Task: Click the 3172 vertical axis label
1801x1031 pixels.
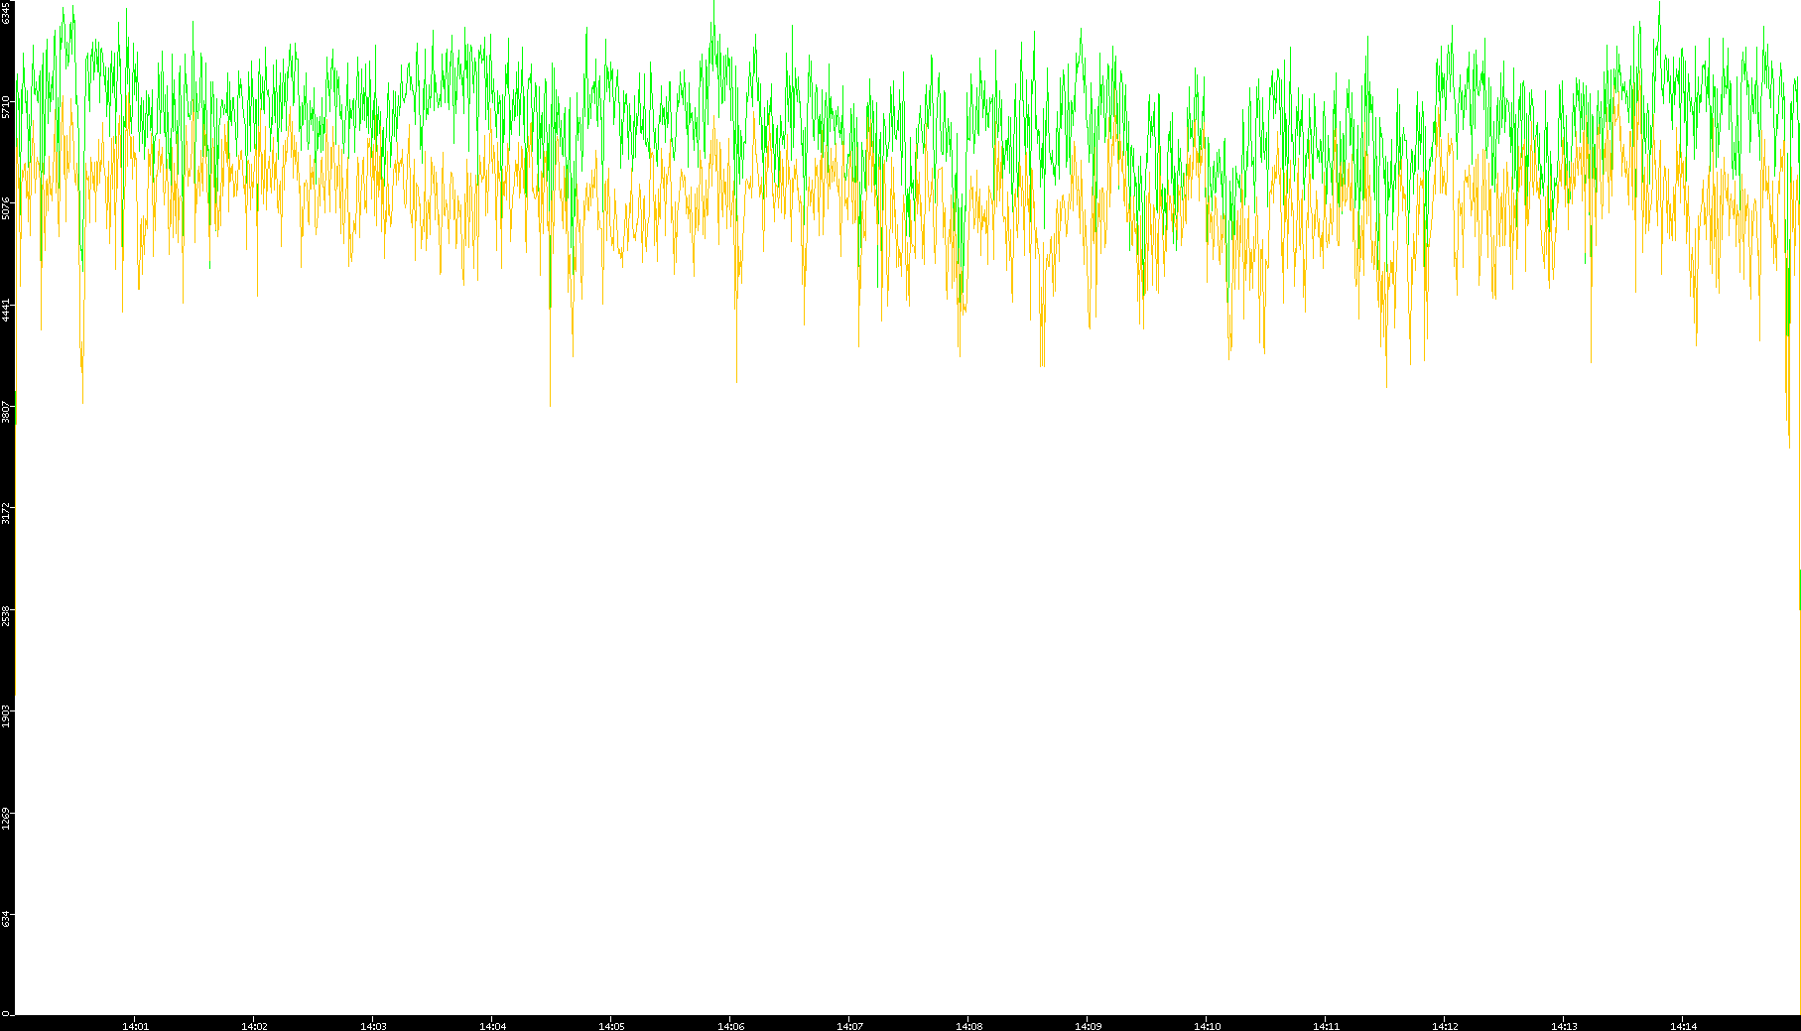Action: pos(6,513)
